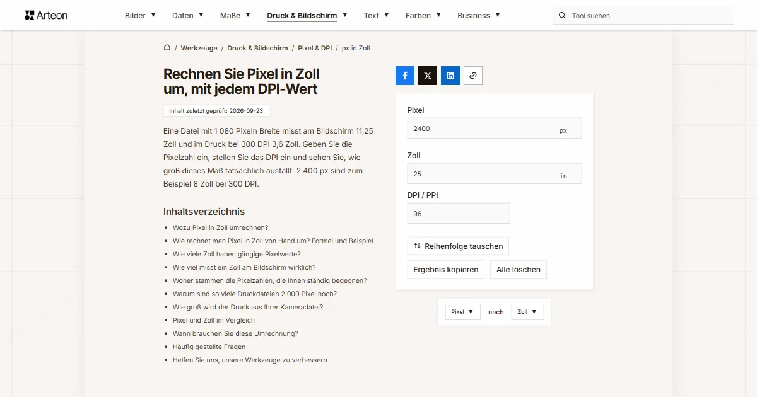Open Wann brauchen Sie diese Umrechnung?
The image size is (757, 397).
(235, 333)
